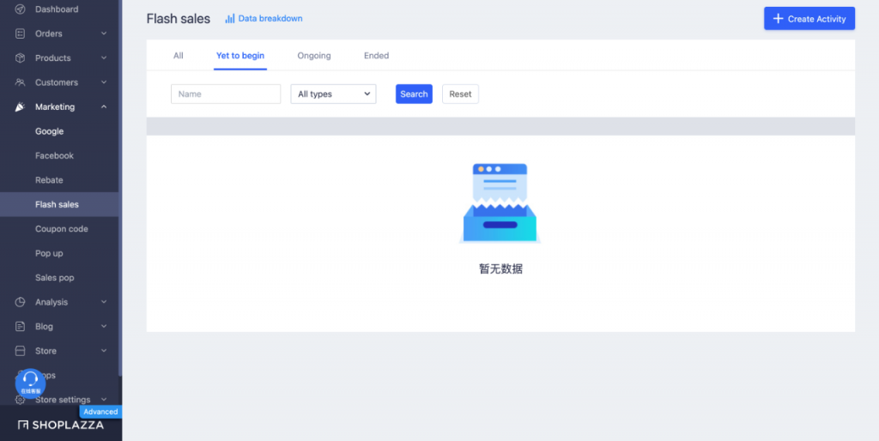
Task: Click the Create Activity button
Action: click(x=809, y=19)
